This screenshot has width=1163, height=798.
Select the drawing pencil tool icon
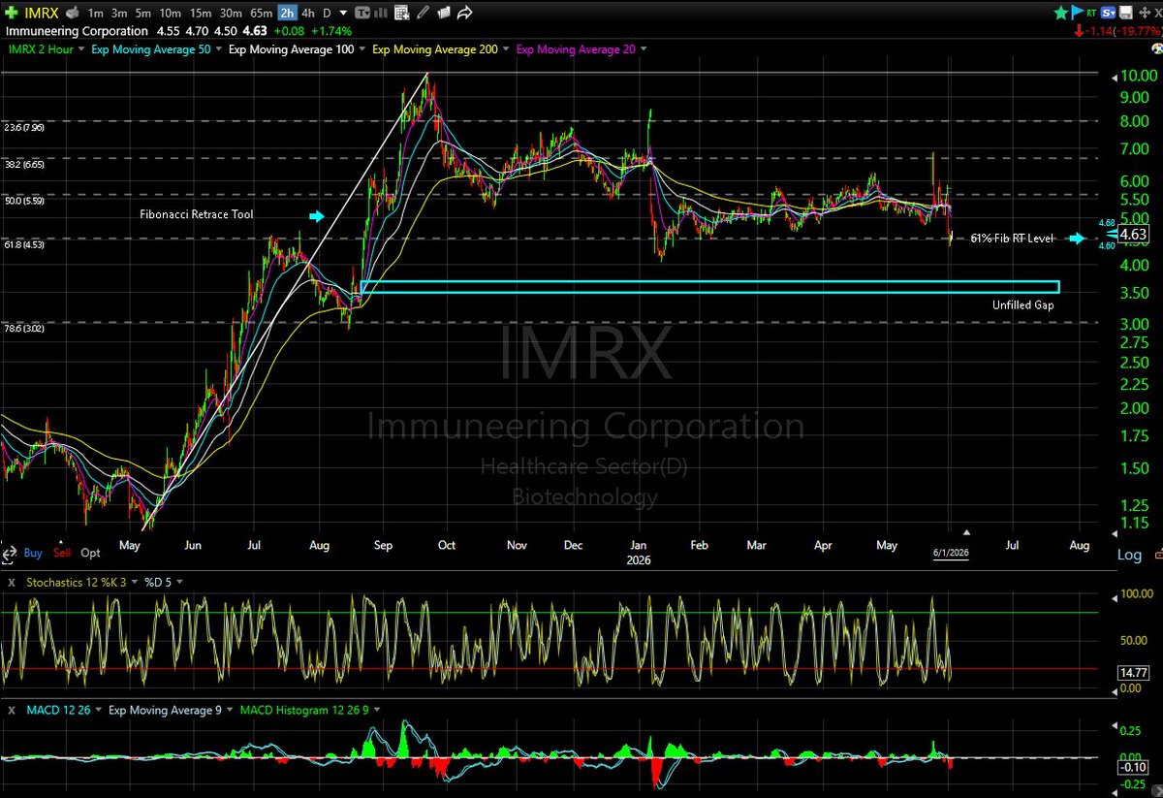[x=423, y=14]
